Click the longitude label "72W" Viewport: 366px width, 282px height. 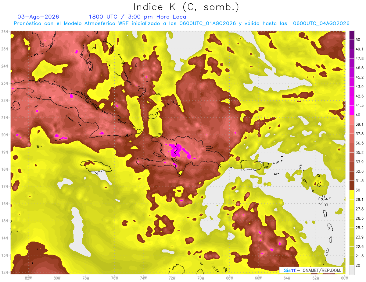(172, 278)
